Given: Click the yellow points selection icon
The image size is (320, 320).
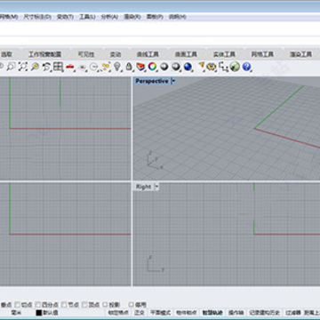Looking at the screenshot, I should click(106, 67).
